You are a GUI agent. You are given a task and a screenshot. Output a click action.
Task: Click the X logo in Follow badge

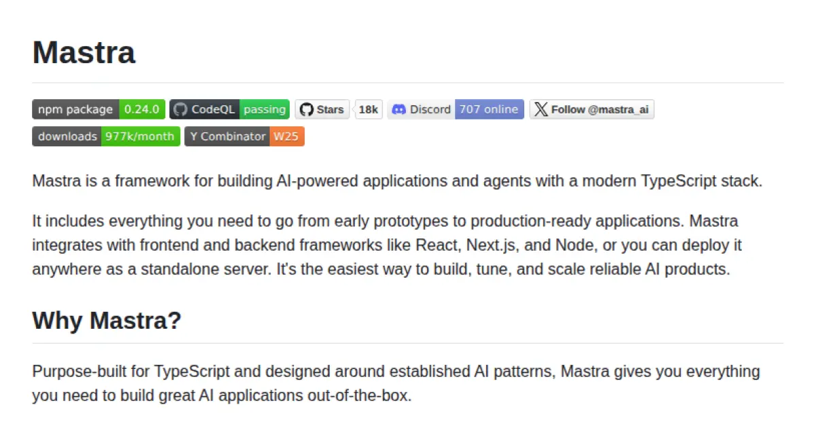pyautogui.click(x=541, y=109)
